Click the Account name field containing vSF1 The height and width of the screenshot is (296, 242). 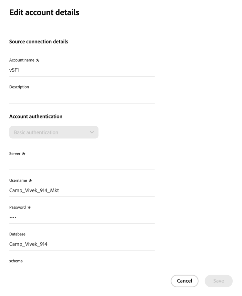click(82, 70)
